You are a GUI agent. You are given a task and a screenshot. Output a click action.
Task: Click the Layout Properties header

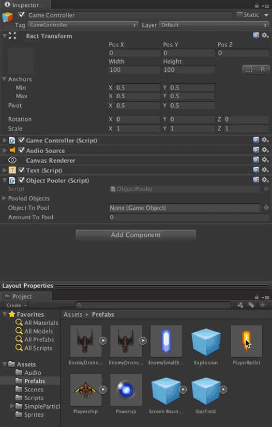28,286
